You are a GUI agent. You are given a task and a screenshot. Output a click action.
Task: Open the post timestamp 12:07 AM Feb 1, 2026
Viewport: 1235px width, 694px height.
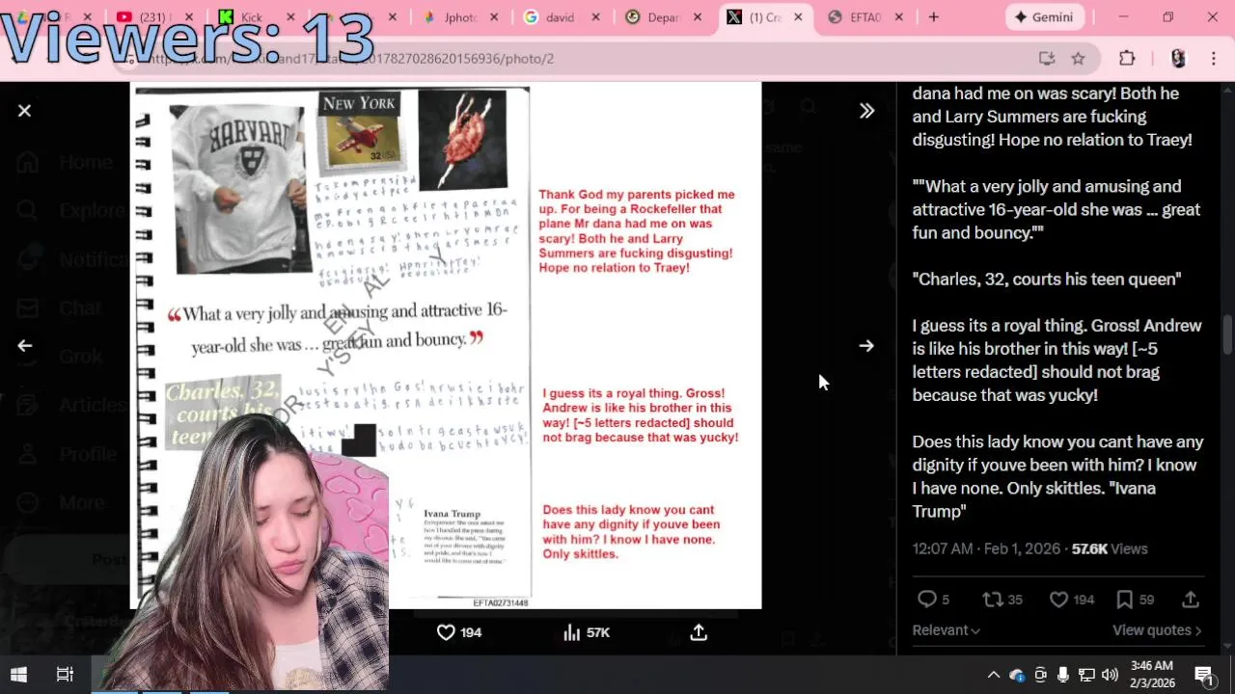[986, 548]
